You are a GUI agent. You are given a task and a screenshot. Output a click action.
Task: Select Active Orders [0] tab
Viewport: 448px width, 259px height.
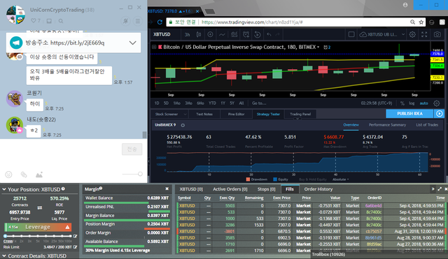pyautogui.click(x=230, y=189)
